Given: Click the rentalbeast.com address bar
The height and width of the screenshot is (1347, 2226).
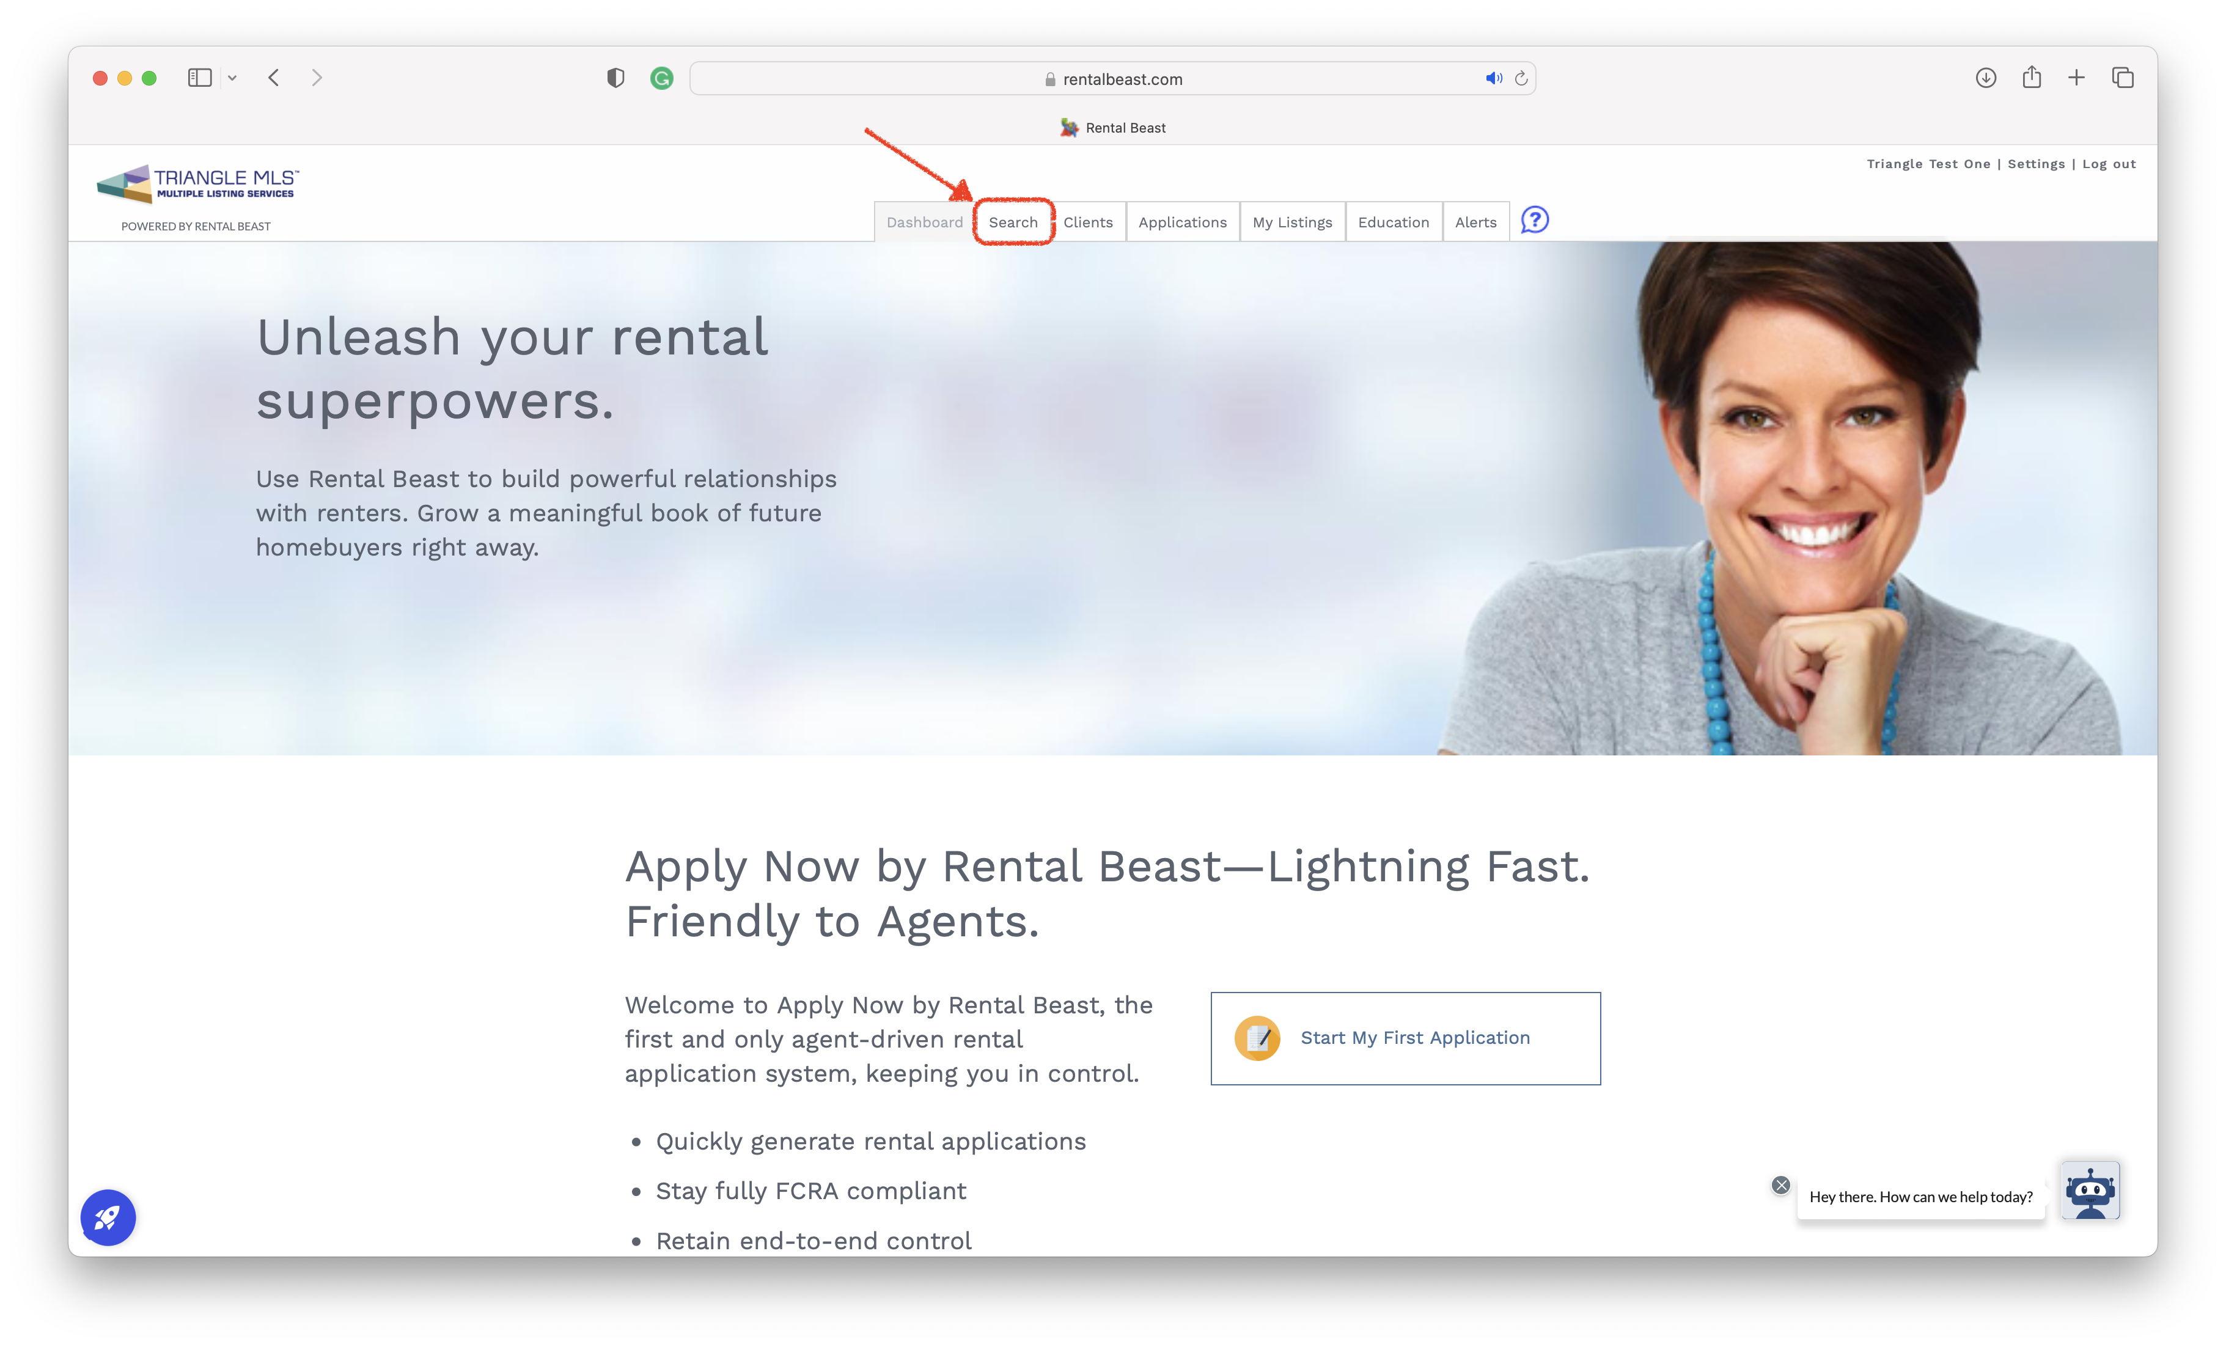Looking at the screenshot, I should click(x=1113, y=79).
